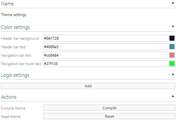Viewport: 177px width, 133px height.
Task: Open the Header bar text color swatch
Action: click(172, 47)
